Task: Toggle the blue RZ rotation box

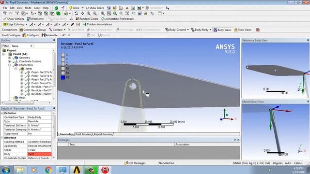Action: coord(63,77)
